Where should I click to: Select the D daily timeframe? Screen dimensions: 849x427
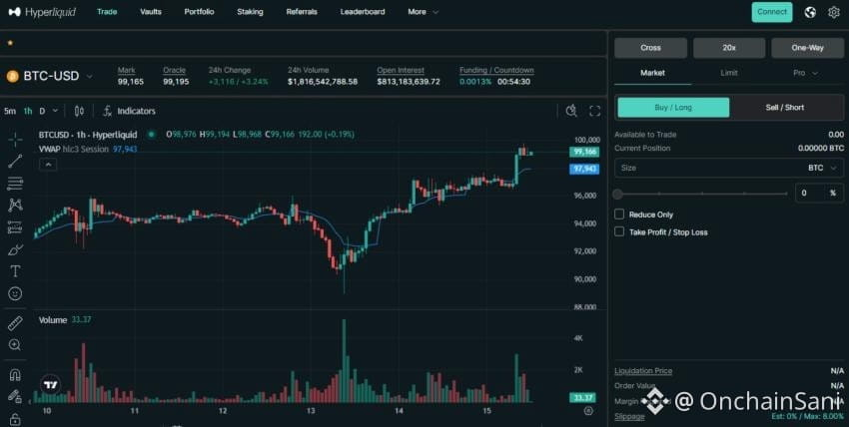coord(42,111)
